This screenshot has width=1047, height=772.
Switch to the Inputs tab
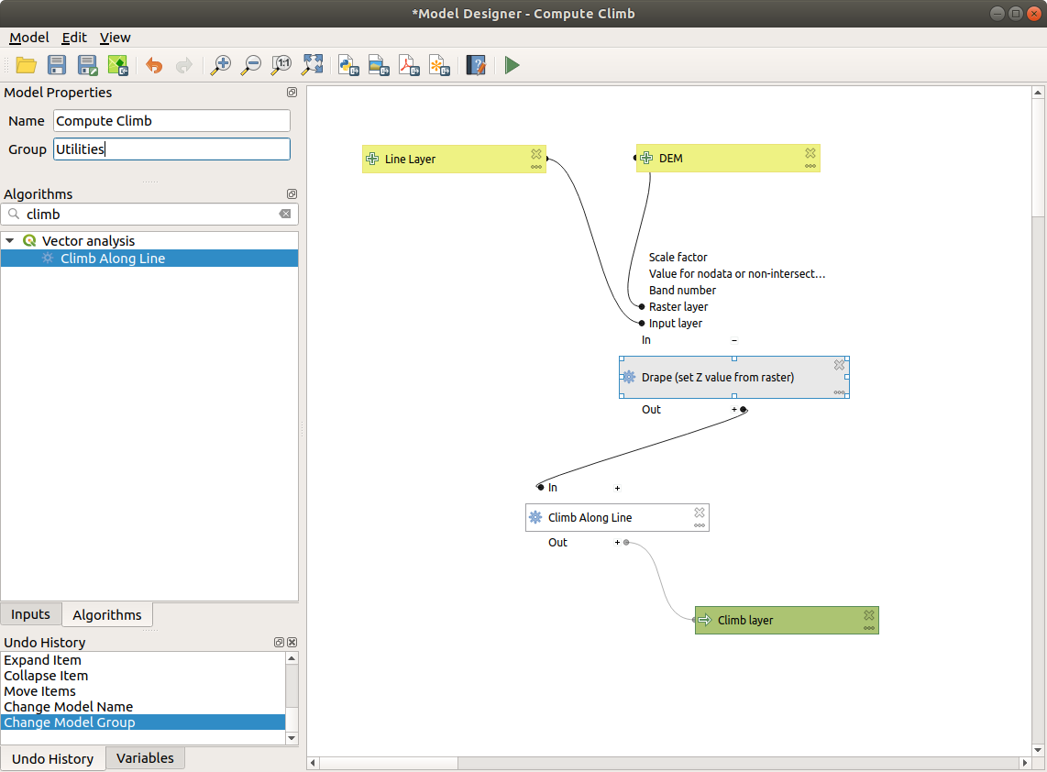pyautogui.click(x=30, y=614)
